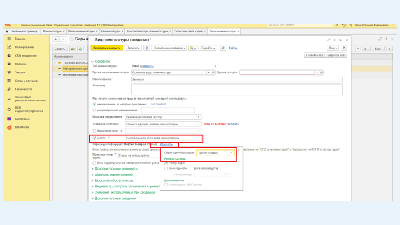Click the Наименование input field

pyautogui.click(x=236, y=79)
